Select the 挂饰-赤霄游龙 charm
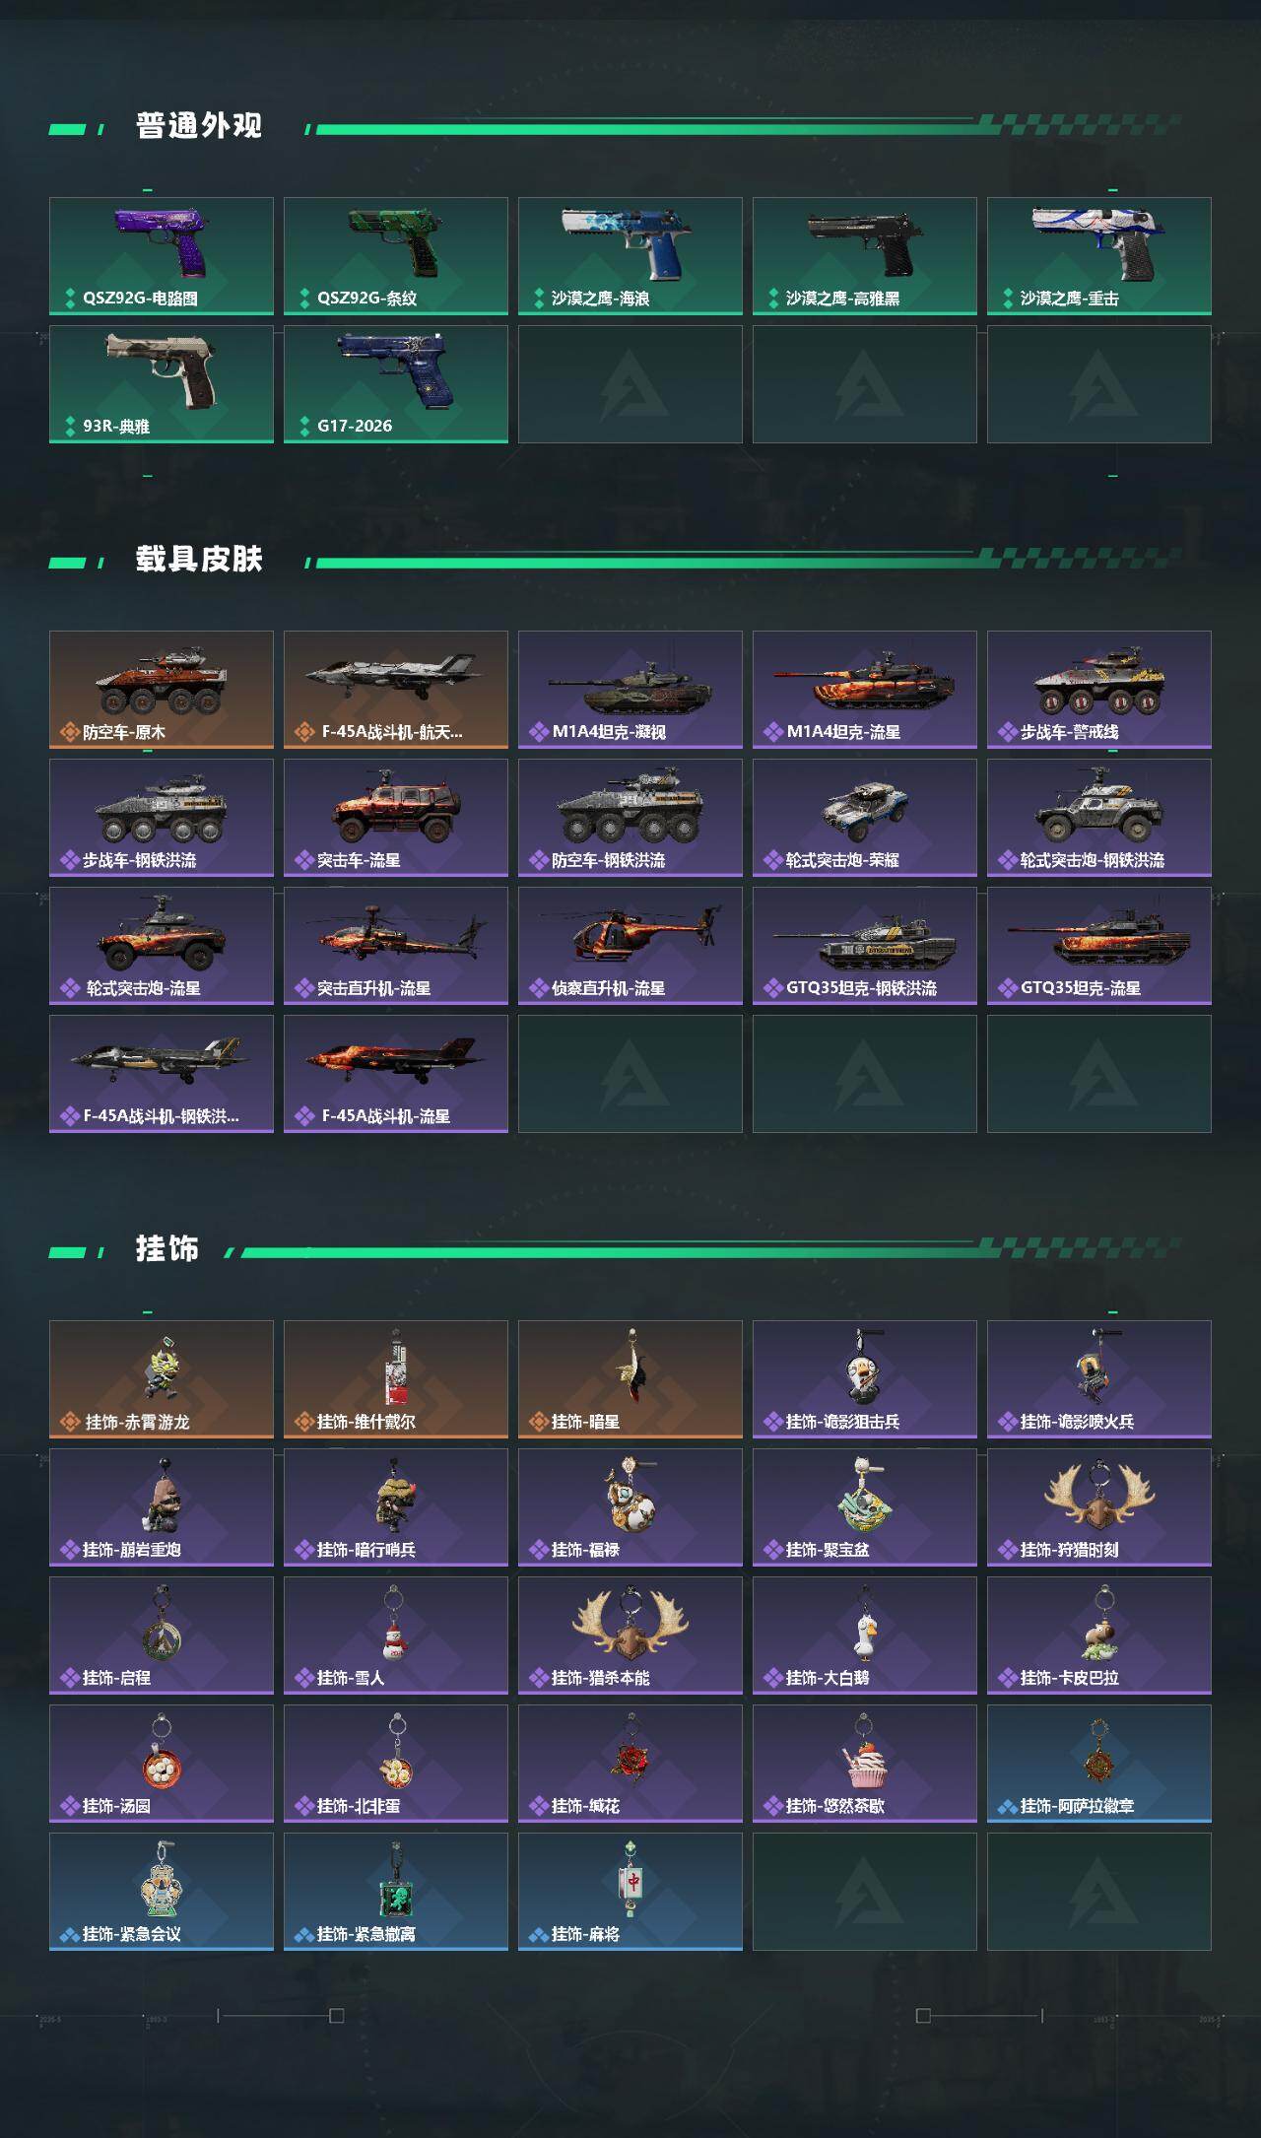The width and height of the screenshot is (1261, 2138). 162,1379
